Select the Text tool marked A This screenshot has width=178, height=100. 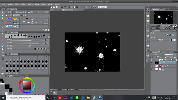(x=3, y=71)
